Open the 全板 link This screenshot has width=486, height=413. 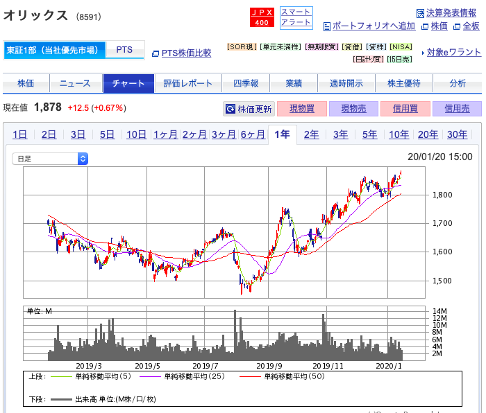click(471, 26)
